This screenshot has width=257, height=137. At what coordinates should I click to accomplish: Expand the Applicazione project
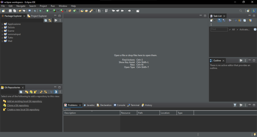pos(2,24)
